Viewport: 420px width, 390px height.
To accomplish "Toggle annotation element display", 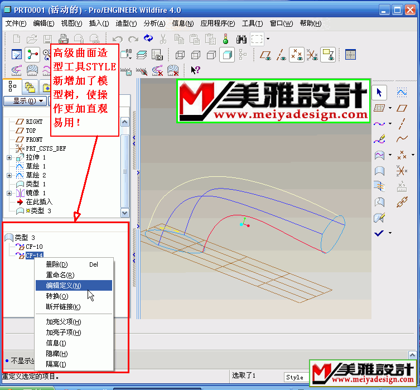I will pyautogui.click(x=328, y=55).
